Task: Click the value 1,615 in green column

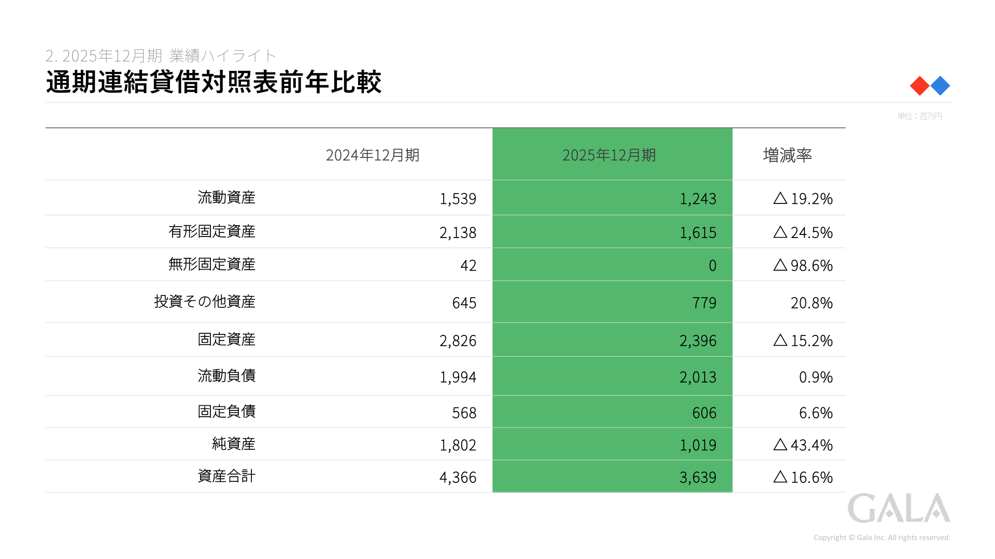Action: point(698,233)
